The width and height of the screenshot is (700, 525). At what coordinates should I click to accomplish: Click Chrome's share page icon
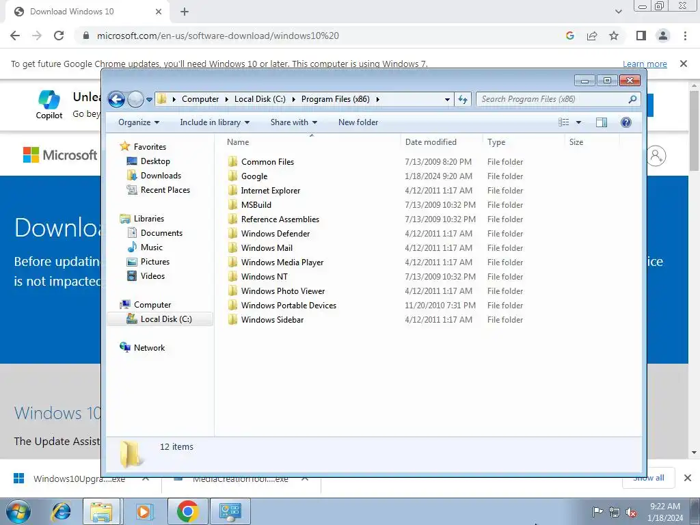(592, 36)
